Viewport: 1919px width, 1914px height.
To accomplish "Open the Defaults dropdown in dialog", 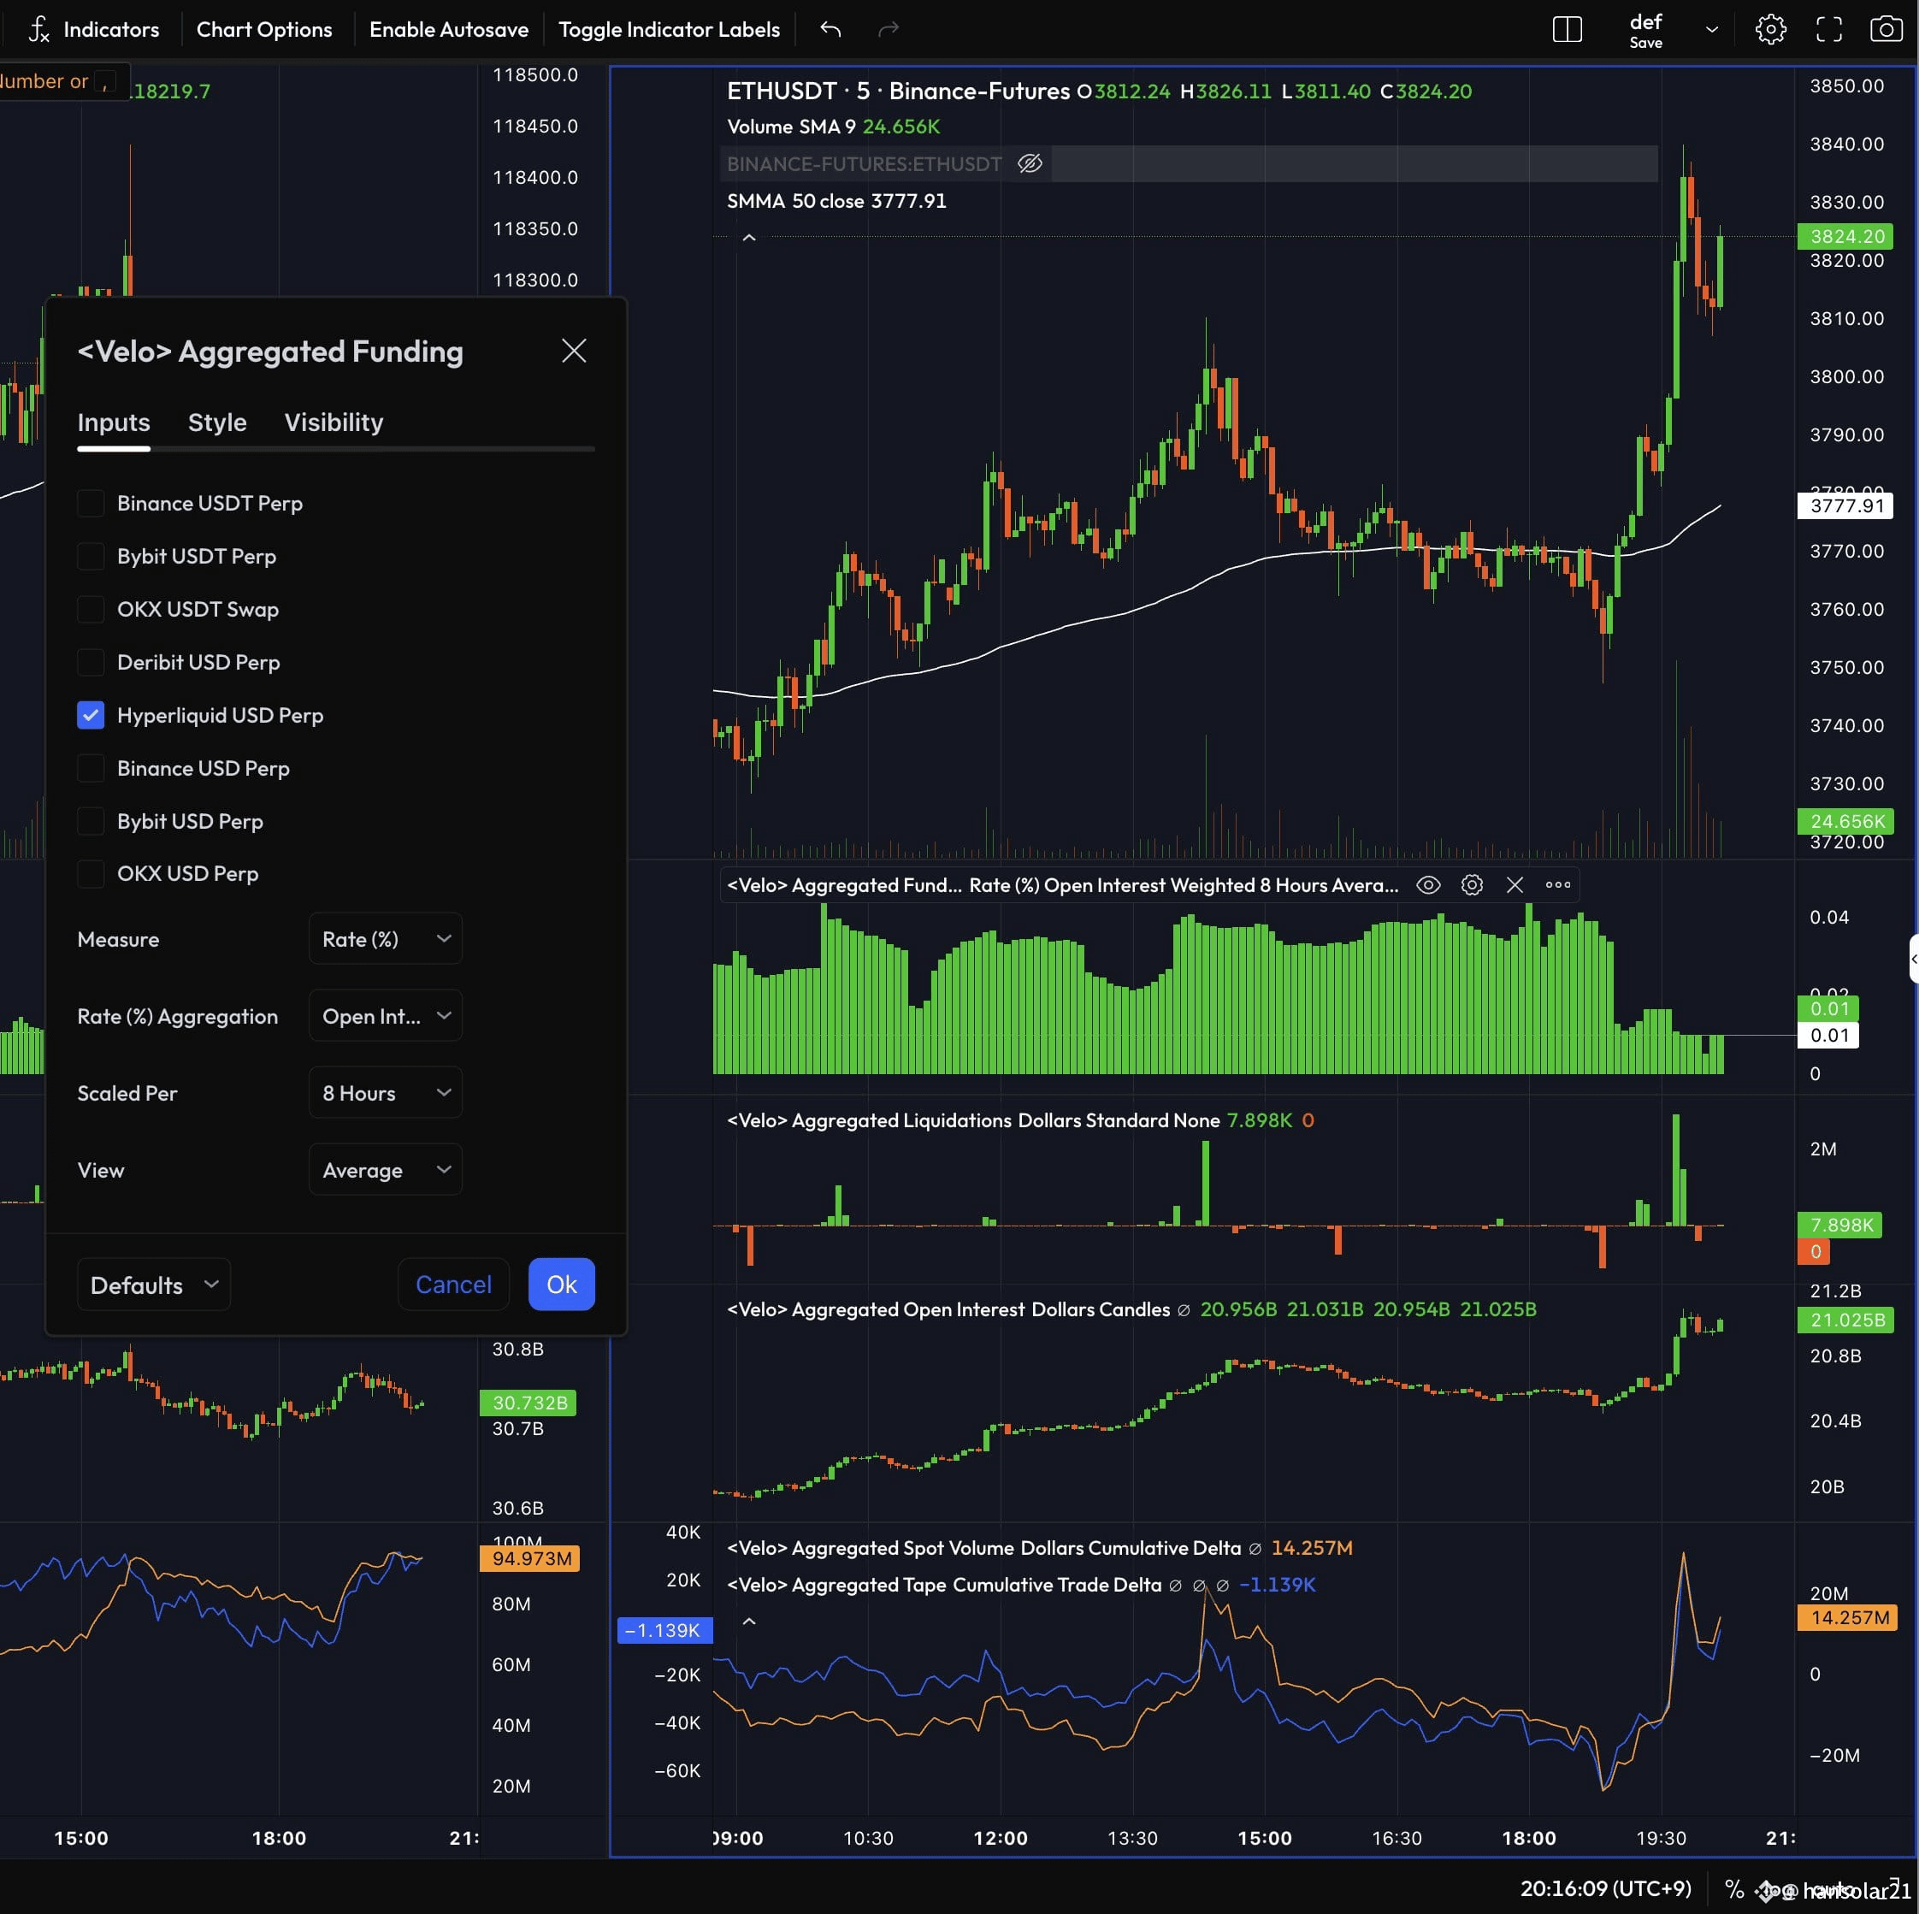I will (x=154, y=1285).
